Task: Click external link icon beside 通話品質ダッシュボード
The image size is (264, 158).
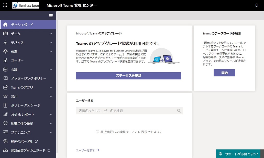Action: pos(49,150)
